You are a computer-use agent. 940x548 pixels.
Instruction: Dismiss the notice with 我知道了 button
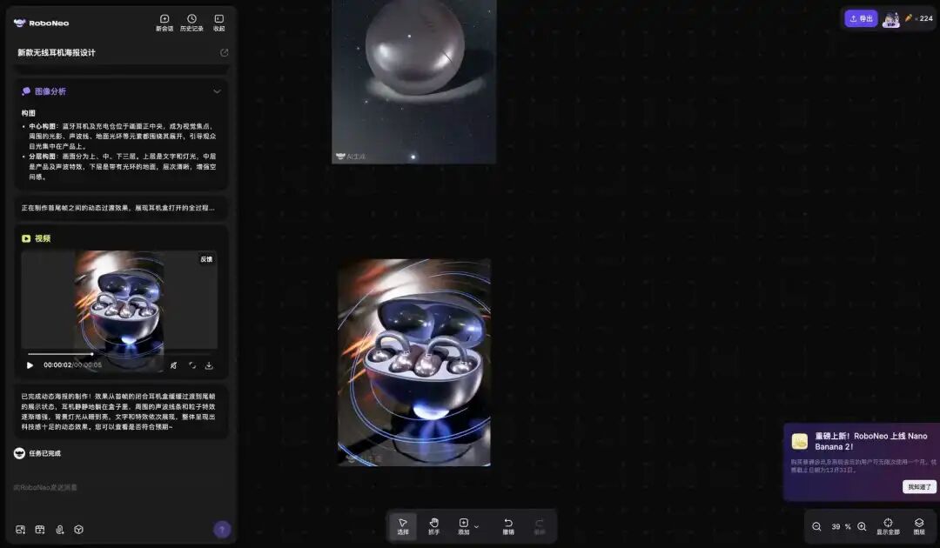coord(918,487)
